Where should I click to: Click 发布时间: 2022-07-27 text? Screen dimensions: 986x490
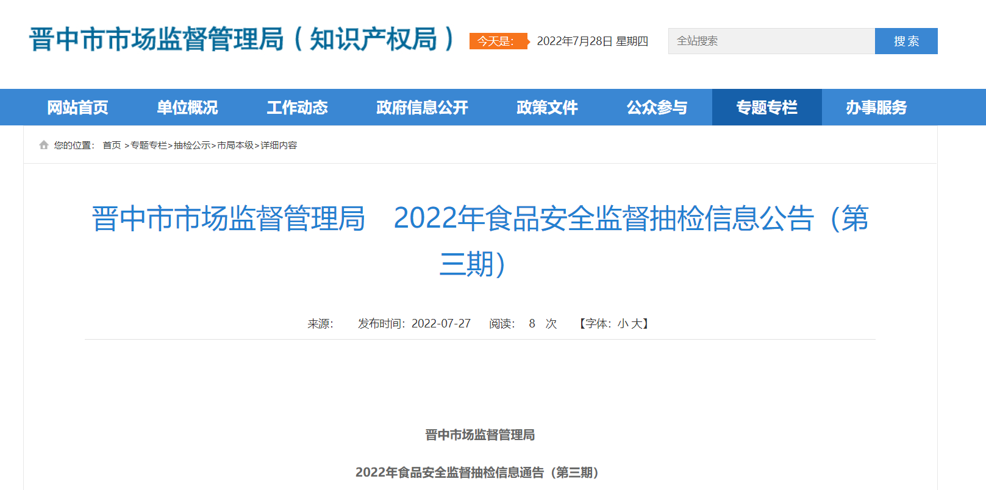[414, 324]
